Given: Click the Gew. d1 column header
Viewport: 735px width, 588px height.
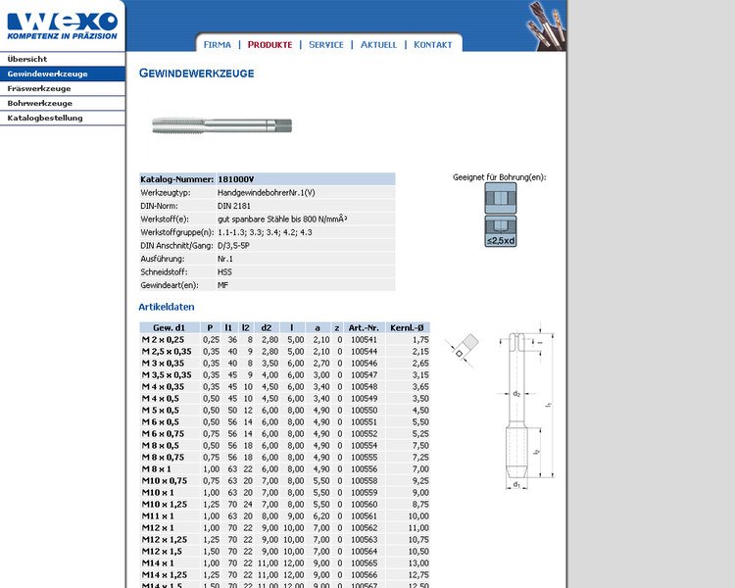Looking at the screenshot, I should click(x=170, y=327).
